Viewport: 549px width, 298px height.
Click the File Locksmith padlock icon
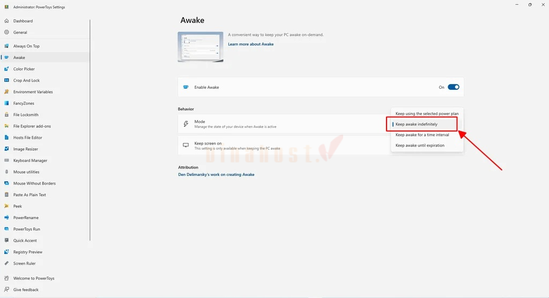click(6, 114)
